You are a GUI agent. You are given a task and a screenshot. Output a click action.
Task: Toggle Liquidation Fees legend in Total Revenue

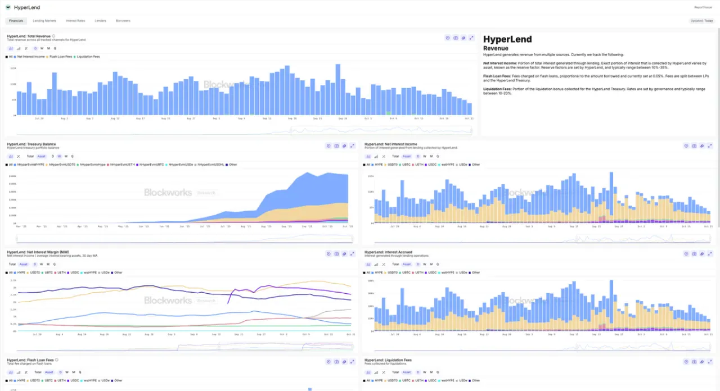[87, 57]
